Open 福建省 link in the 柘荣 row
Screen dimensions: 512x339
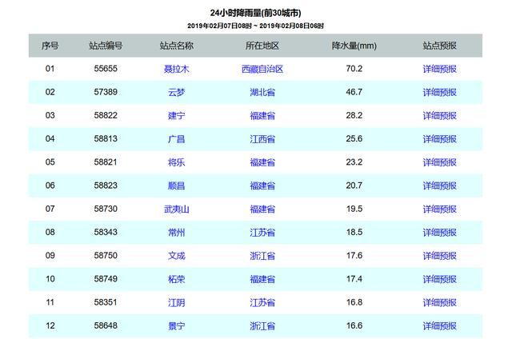(262, 279)
